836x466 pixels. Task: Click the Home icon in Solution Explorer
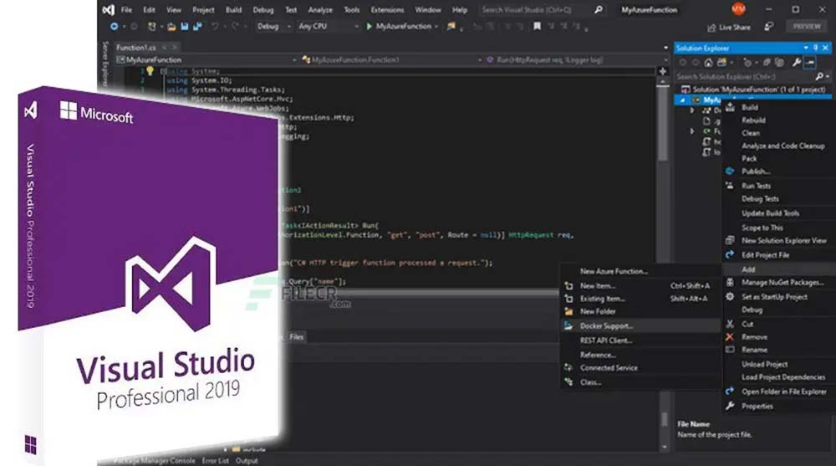(708, 63)
